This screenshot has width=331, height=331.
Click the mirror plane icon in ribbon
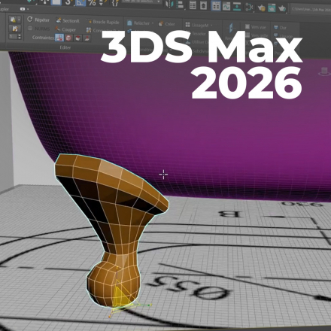click(231, 29)
